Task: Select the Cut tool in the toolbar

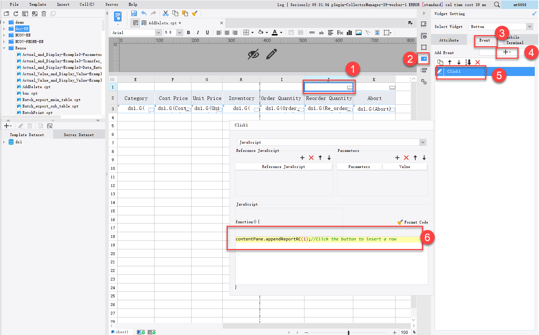Action: pos(166,13)
